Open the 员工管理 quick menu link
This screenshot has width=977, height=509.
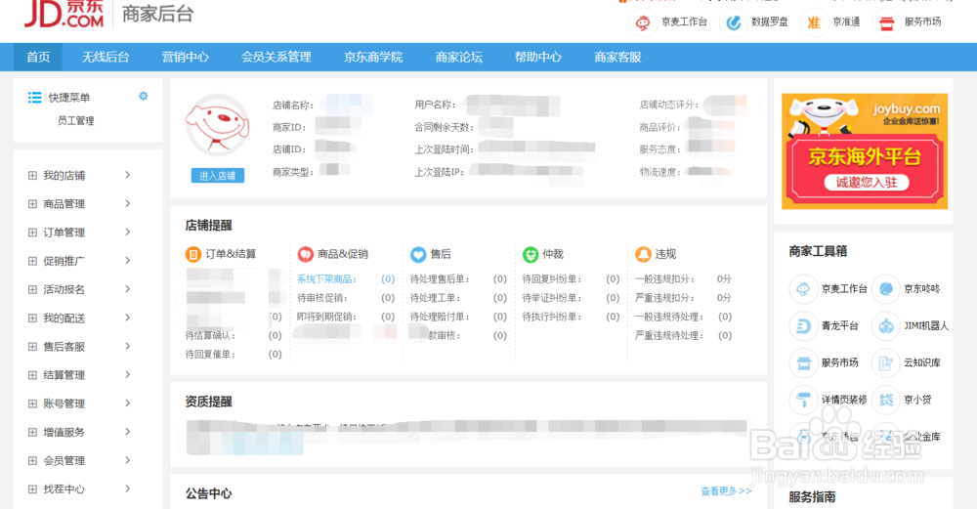75,121
